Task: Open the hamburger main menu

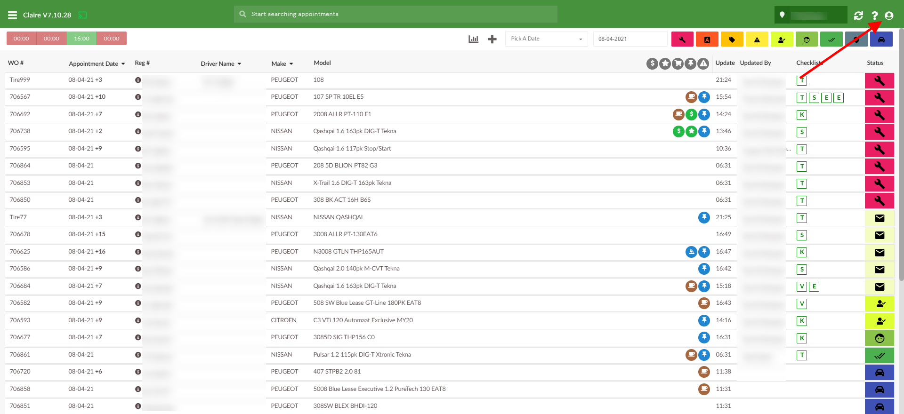Action: tap(12, 15)
